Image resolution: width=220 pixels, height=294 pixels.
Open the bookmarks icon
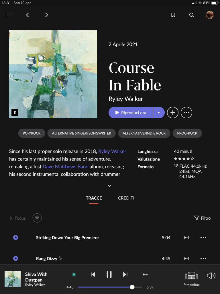point(173,15)
